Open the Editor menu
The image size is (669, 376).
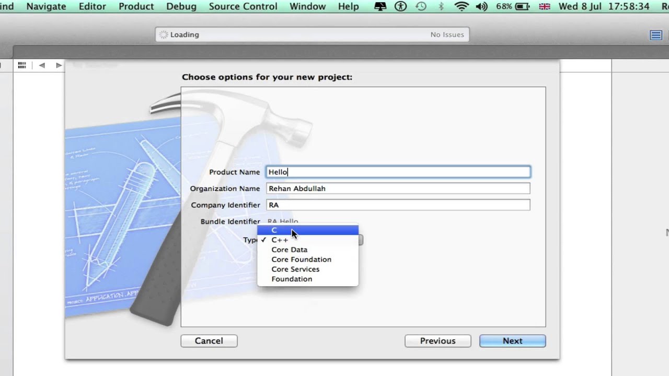(92, 6)
